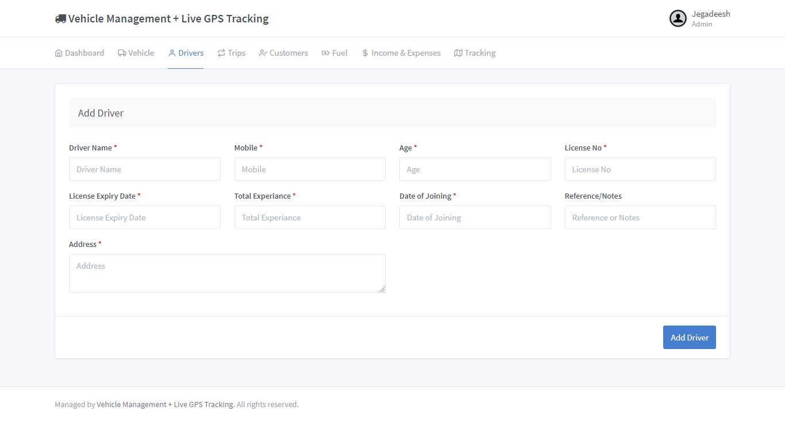Click the Trips repeat-arrows icon
Screen dimensions: 785x422
tap(221, 53)
